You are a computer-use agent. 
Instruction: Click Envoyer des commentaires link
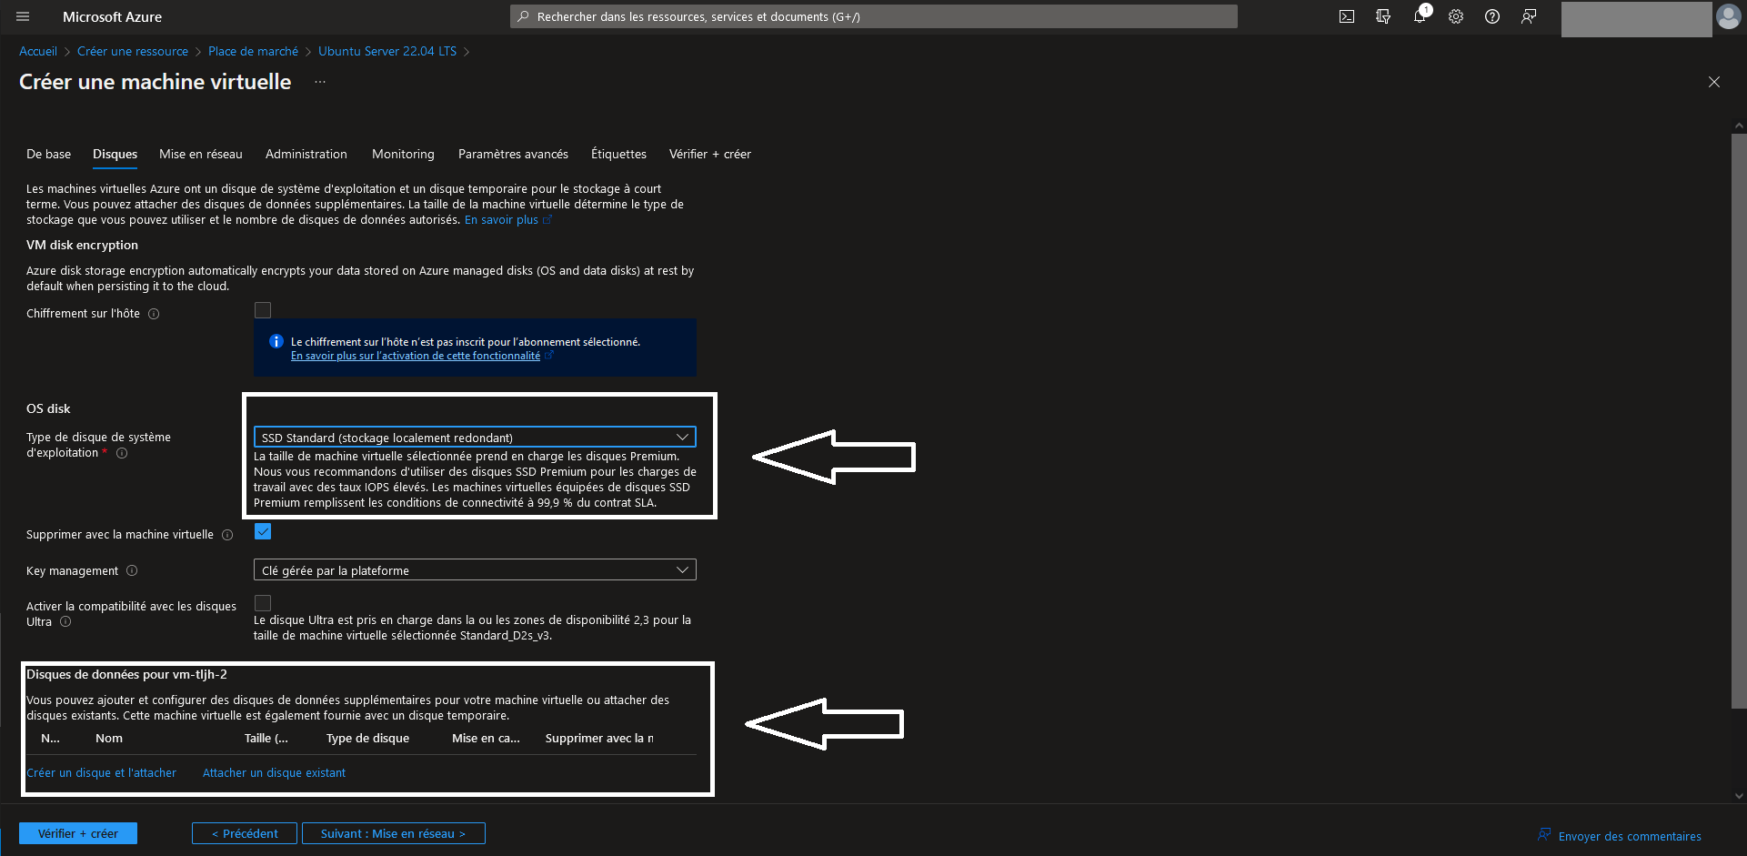point(1620,836)
